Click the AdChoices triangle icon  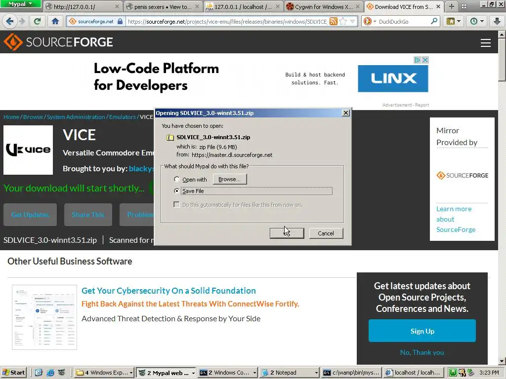418,60
